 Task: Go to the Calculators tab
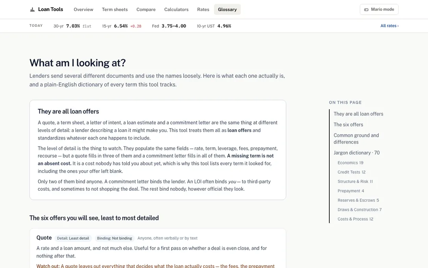pos(176,9)
